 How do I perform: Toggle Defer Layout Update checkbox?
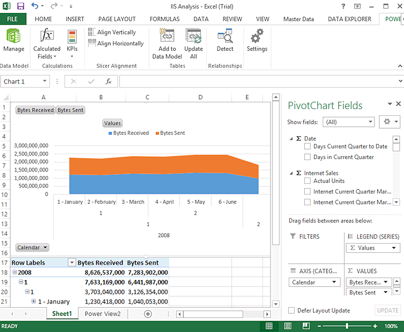pos(291,310)
